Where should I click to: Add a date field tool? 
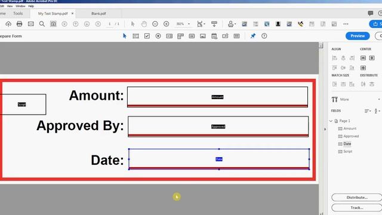pos(214,36)
